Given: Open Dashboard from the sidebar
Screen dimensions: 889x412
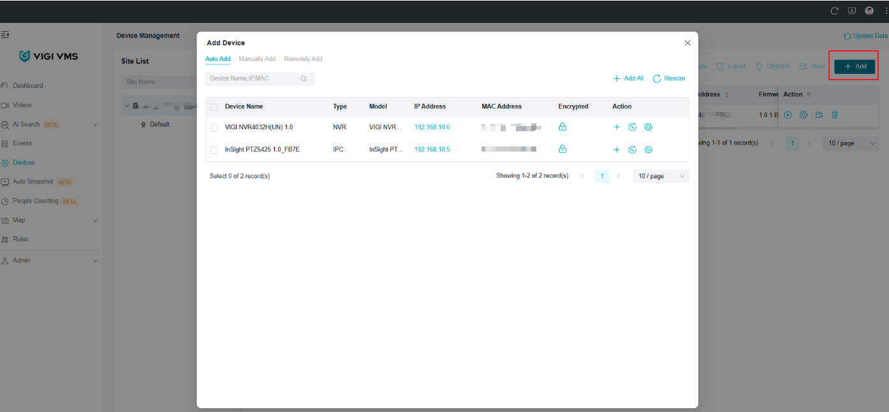Looking at the screenshot, I should tap(27, 85).
